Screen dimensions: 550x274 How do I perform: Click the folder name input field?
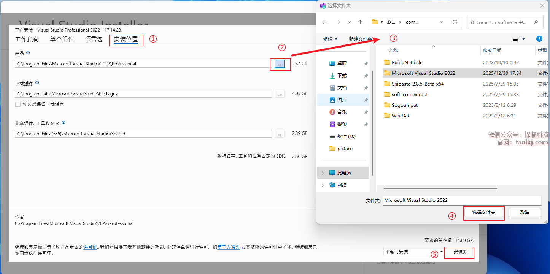click(461, 200)
